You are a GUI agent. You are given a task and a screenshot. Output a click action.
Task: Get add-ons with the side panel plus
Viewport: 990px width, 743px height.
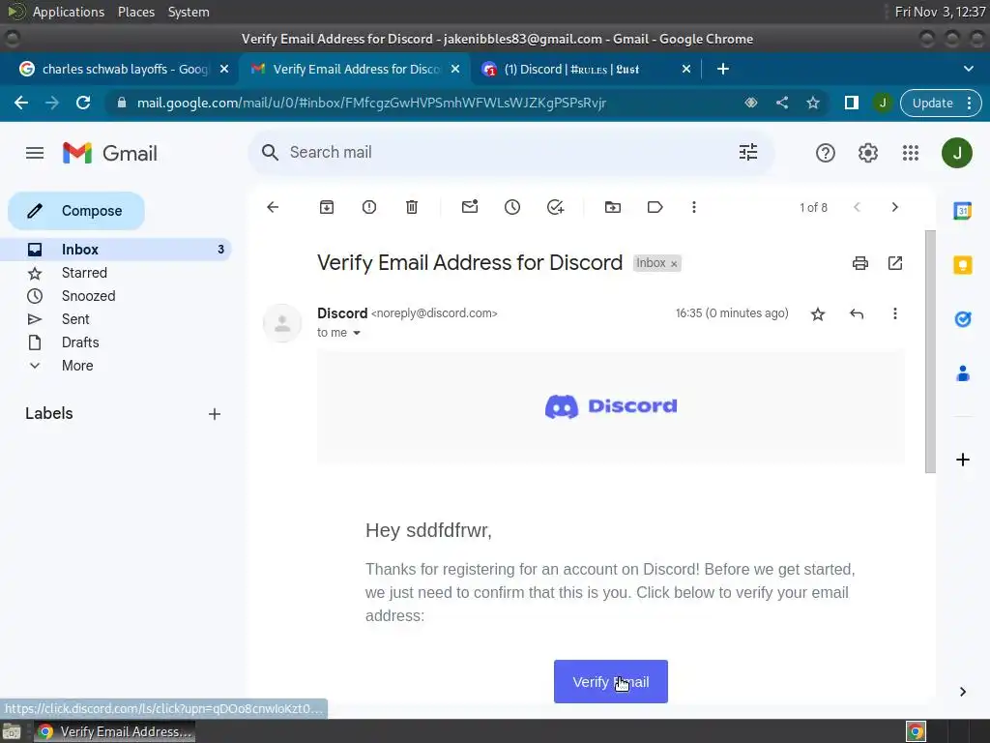coord(962,460)
